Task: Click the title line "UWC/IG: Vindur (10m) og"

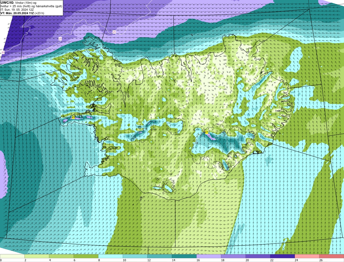Action: click(x=19, y=2)
